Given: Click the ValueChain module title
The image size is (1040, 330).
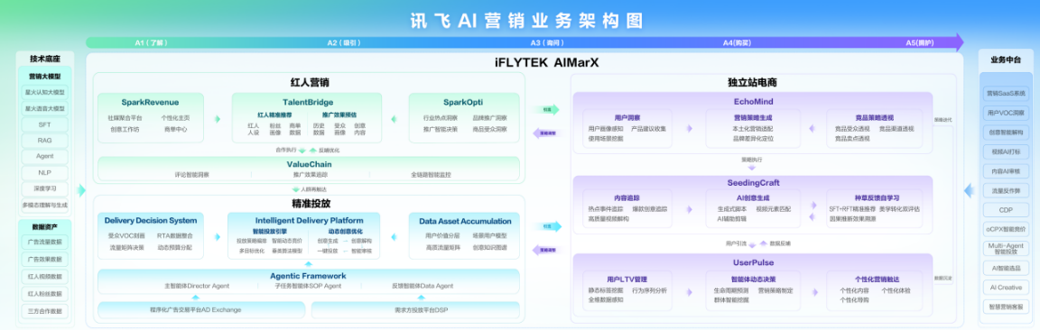Looking at the screenshot, I should point(309,164).
